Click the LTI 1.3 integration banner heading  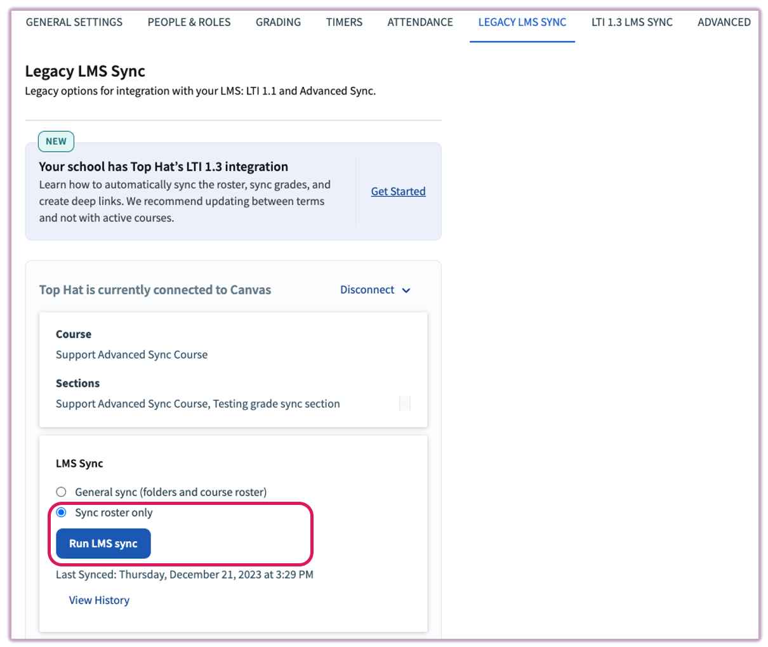click(x=163, y=167)
